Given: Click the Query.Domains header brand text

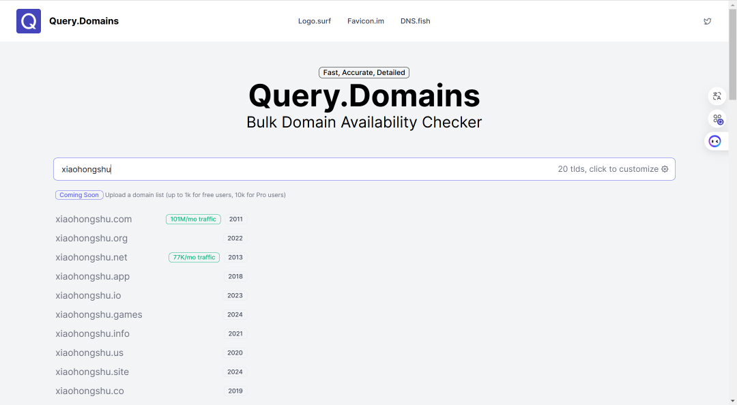Looking at the screenshot, I should [x=84, y=21].
